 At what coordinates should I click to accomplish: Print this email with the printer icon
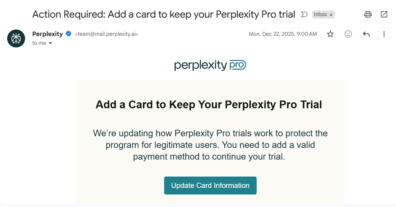[368, 14]
